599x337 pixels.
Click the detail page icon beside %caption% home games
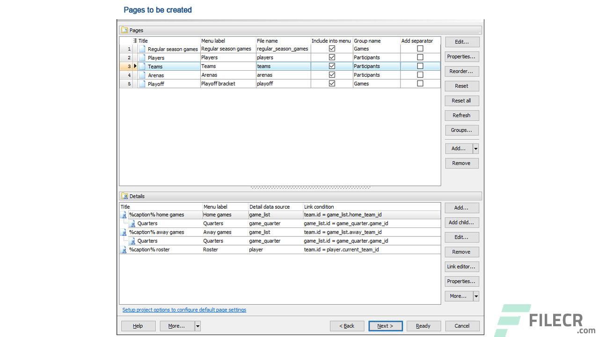[123, 214]
